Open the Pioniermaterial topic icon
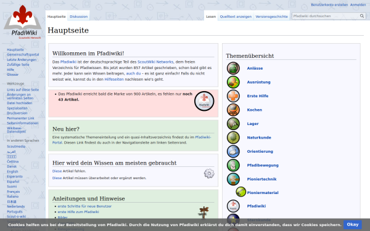This screenshot has width=370, height=231. click(240, 192)
